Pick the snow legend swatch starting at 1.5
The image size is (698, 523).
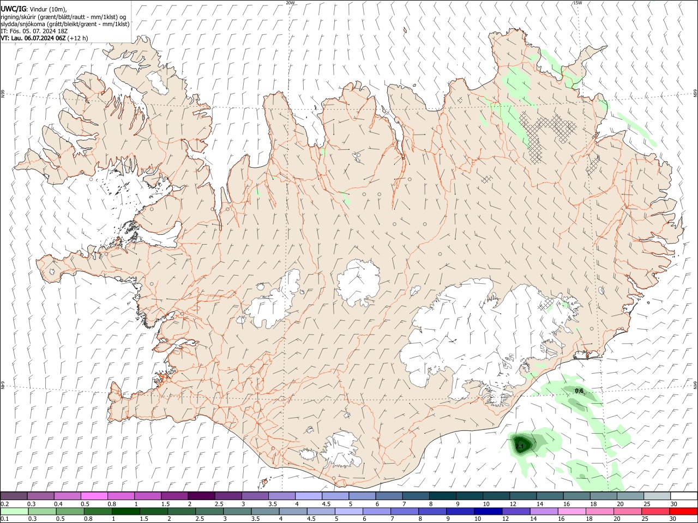coord(174,496)
